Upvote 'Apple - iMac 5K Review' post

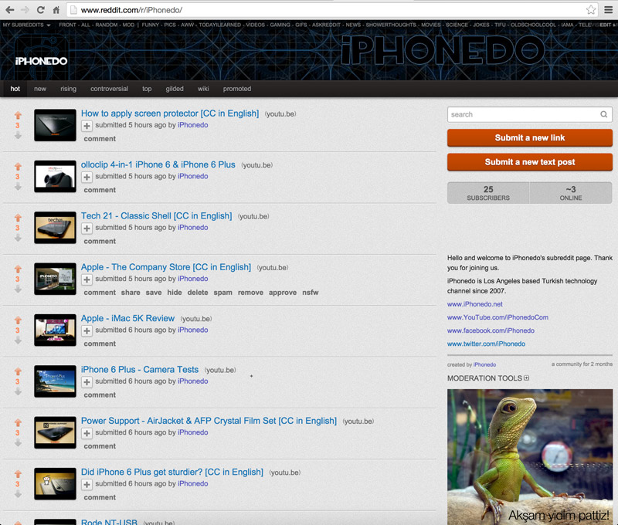point(18,320)
